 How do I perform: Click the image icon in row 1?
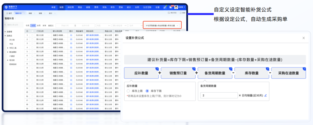pyautogui.click(x=71, y=35)
